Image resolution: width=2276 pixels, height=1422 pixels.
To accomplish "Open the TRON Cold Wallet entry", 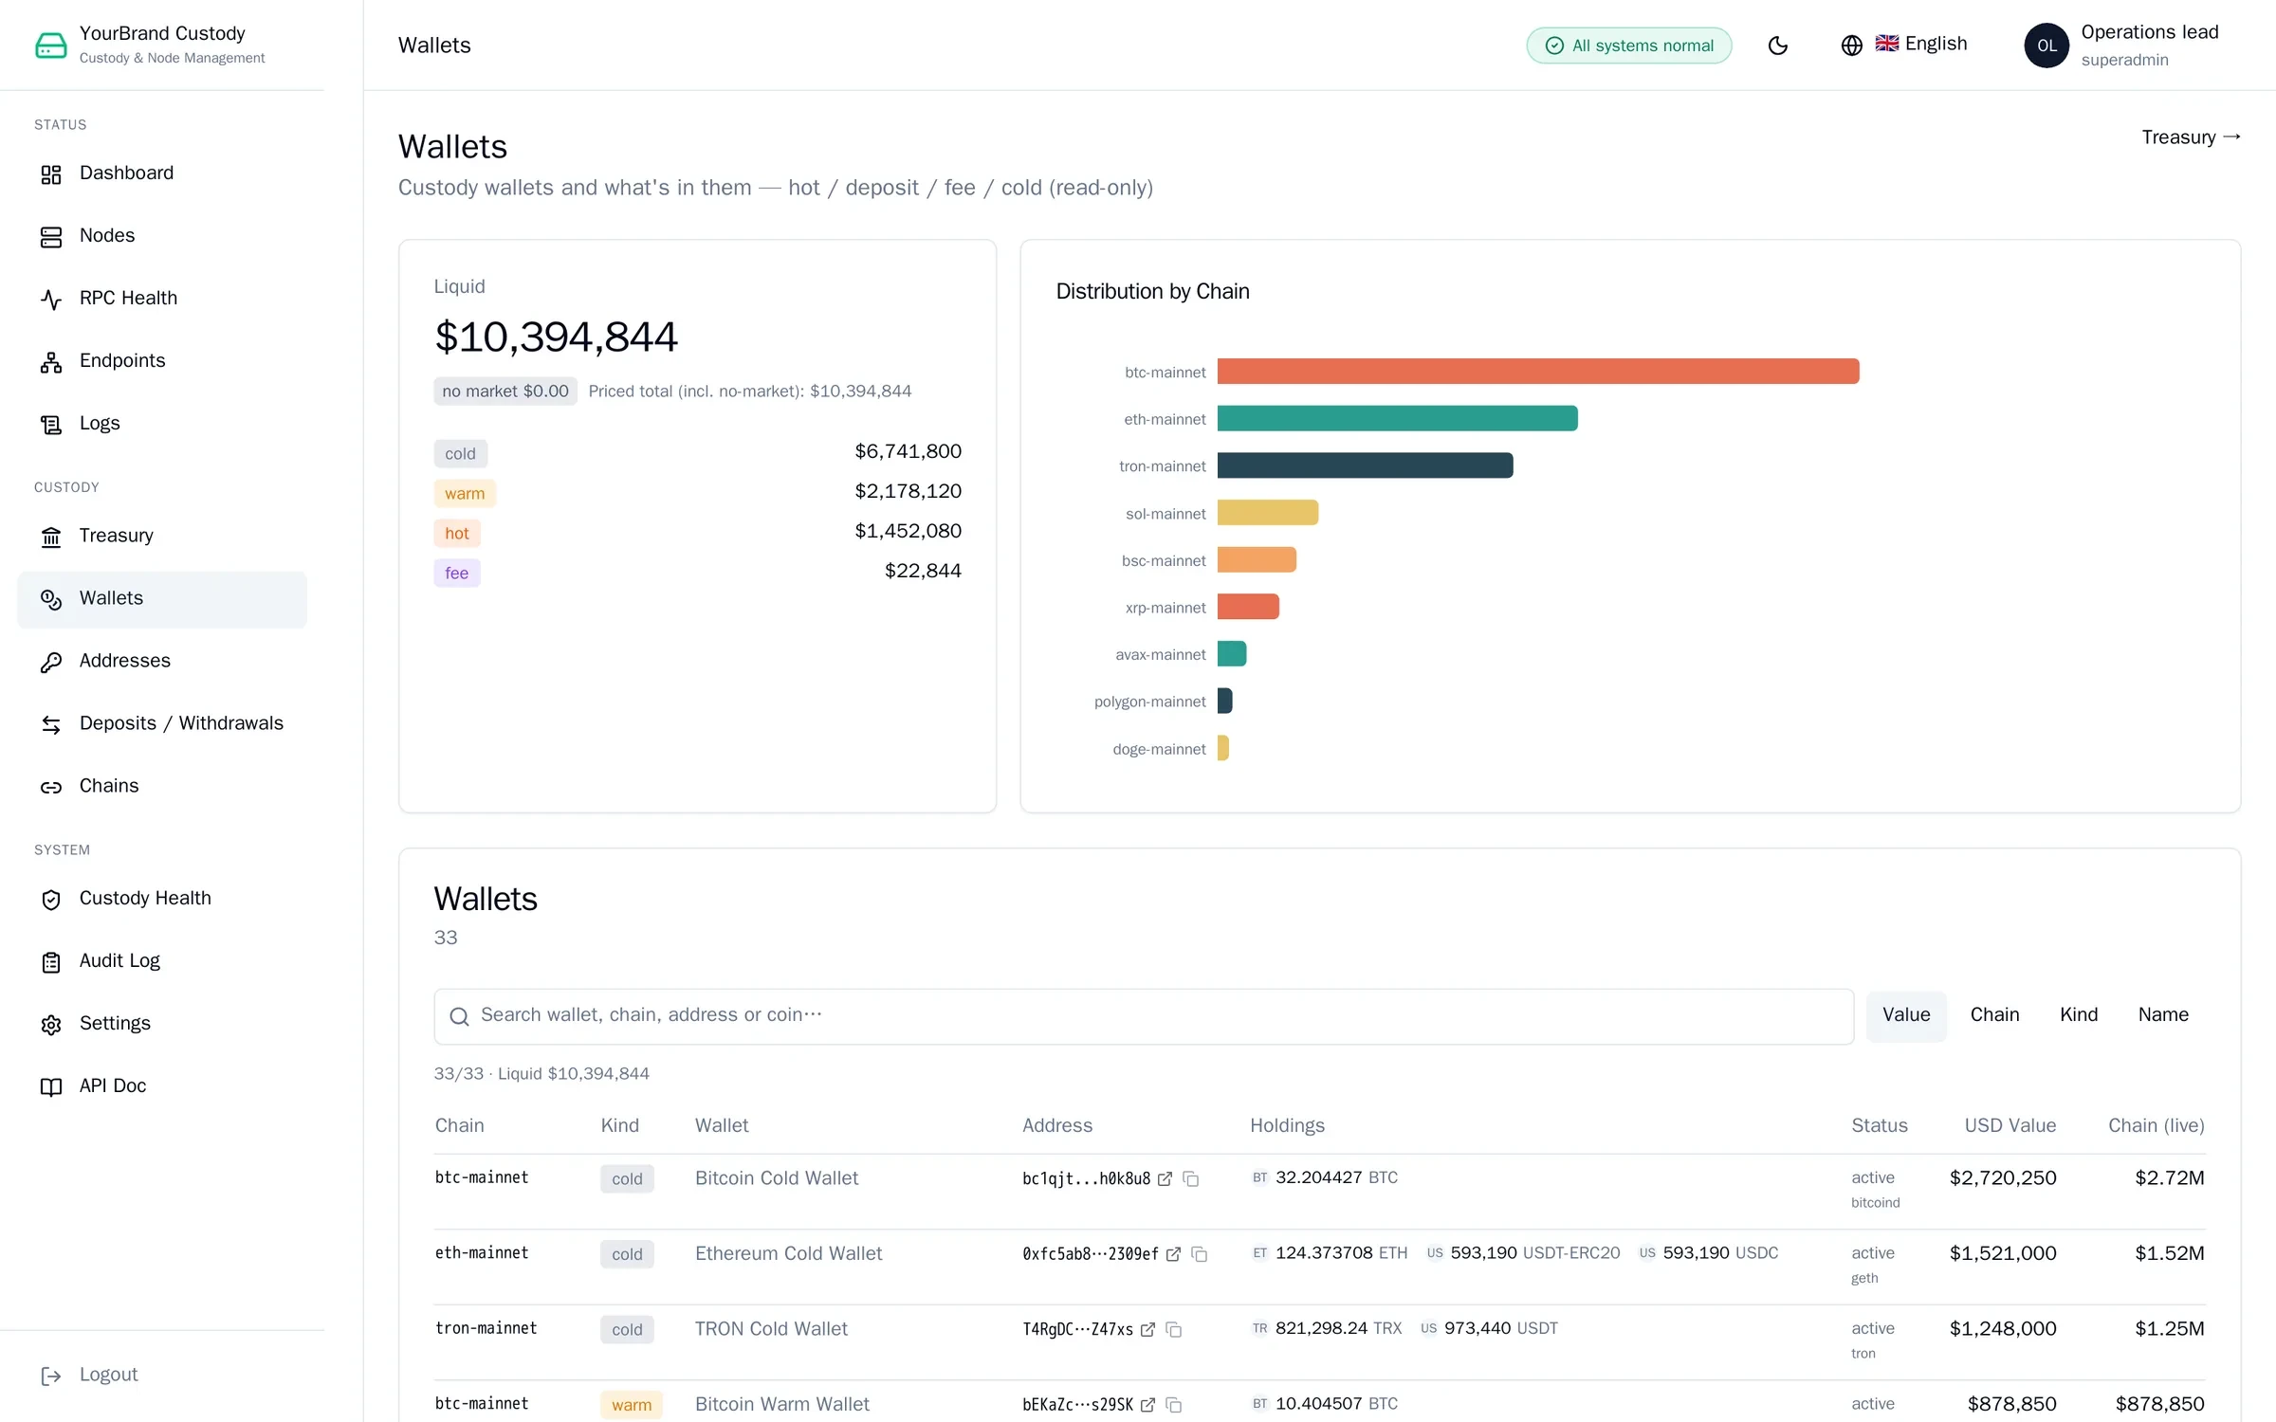I will [x=771, y=1329].
